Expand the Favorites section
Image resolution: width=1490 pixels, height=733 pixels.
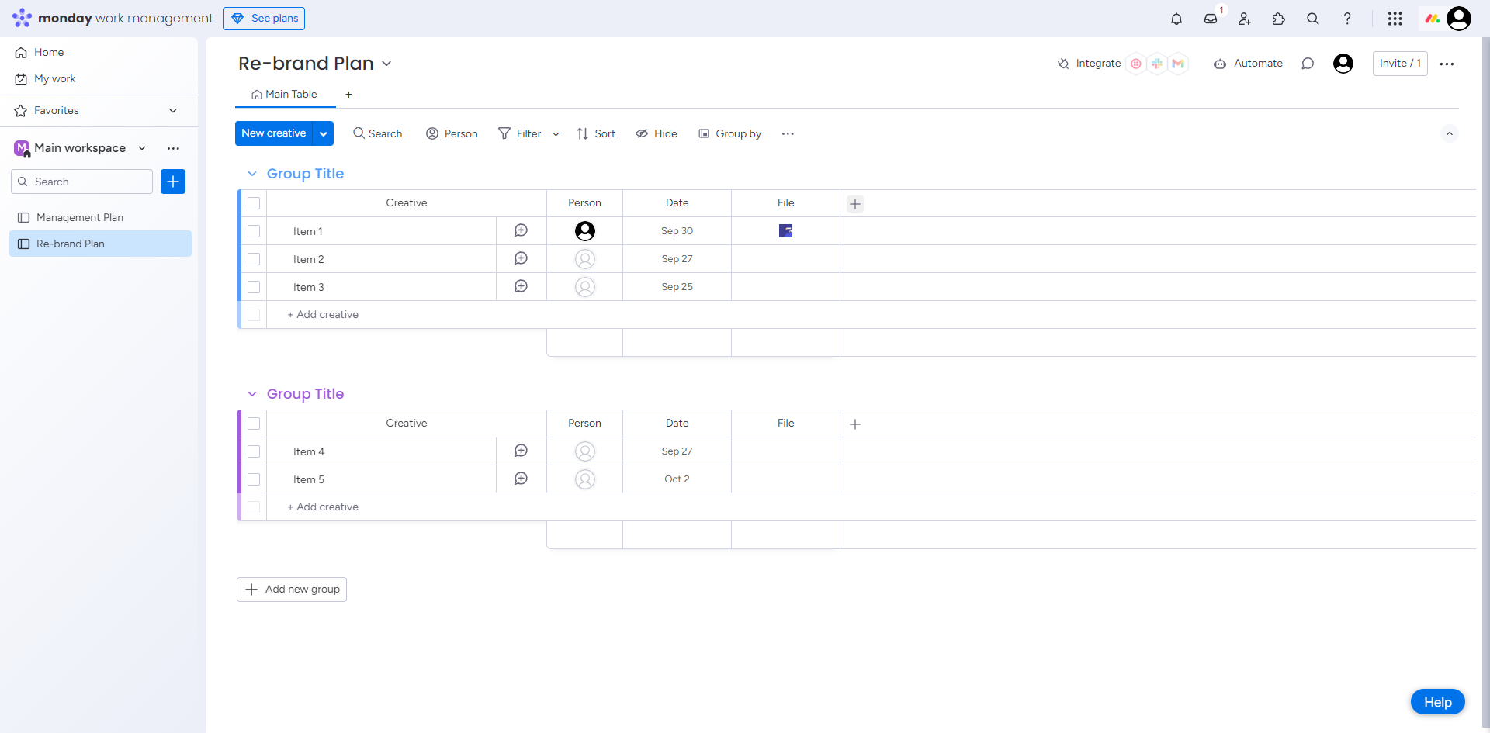[173, 111]
